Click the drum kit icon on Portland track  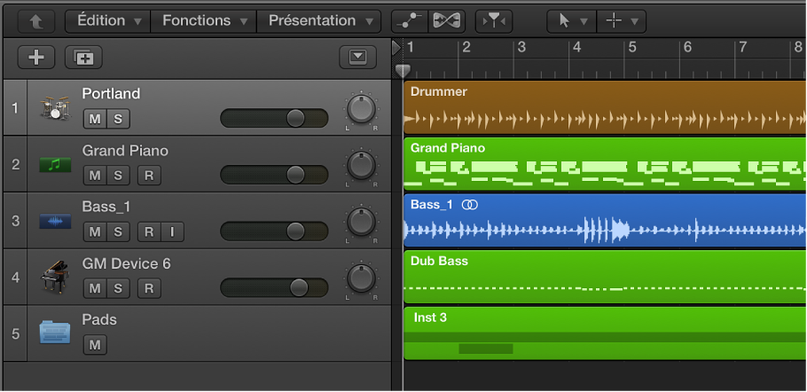[54, 107]
